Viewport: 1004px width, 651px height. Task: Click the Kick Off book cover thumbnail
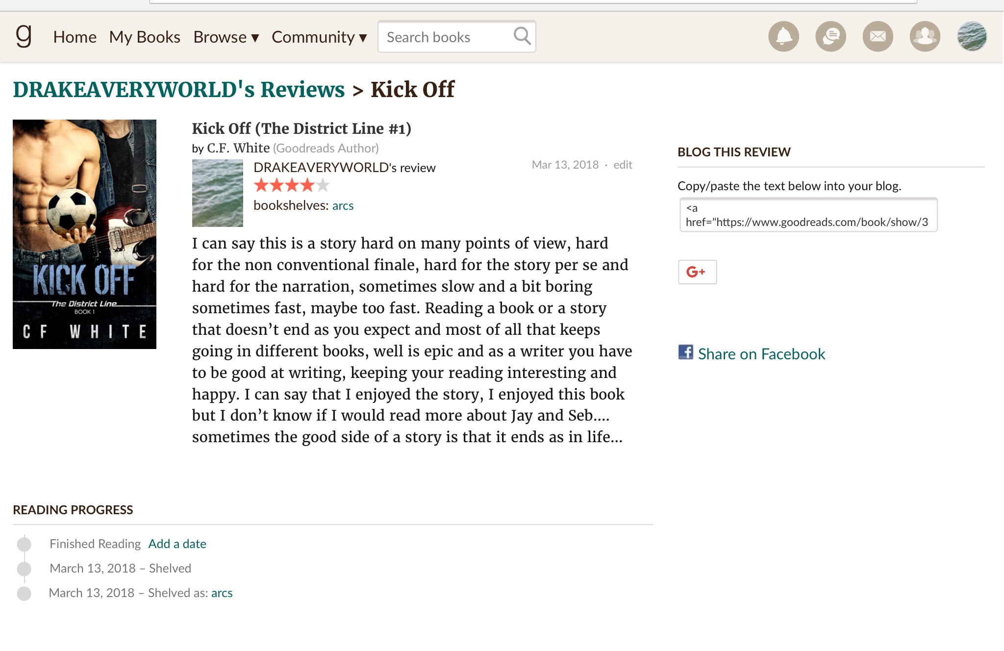click(84, 234)
